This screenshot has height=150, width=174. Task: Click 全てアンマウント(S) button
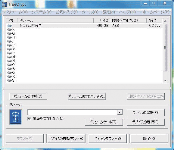(107, 139)
